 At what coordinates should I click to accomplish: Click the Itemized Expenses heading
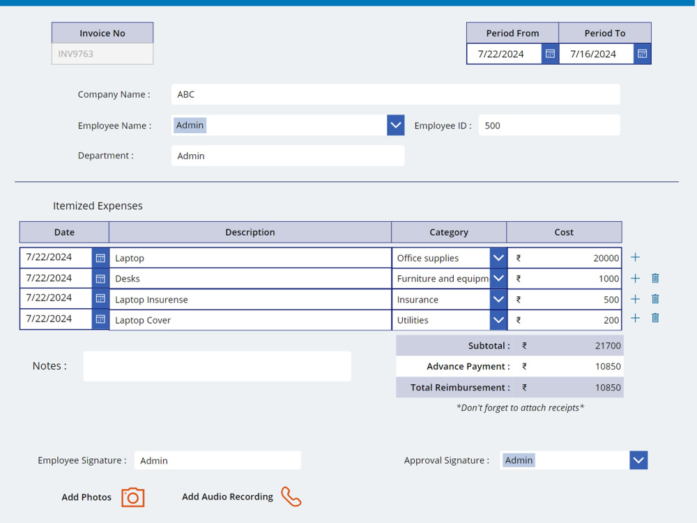98,206
